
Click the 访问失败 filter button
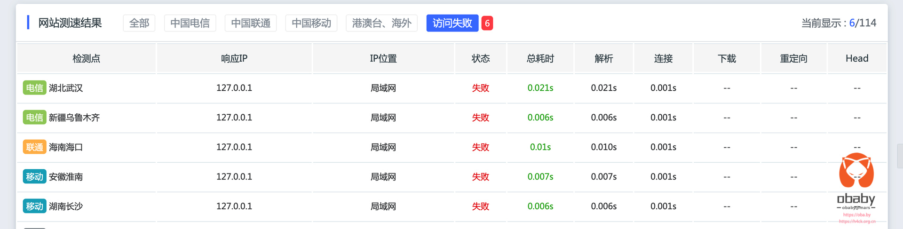pyautogui.click(x=452, y=23)
